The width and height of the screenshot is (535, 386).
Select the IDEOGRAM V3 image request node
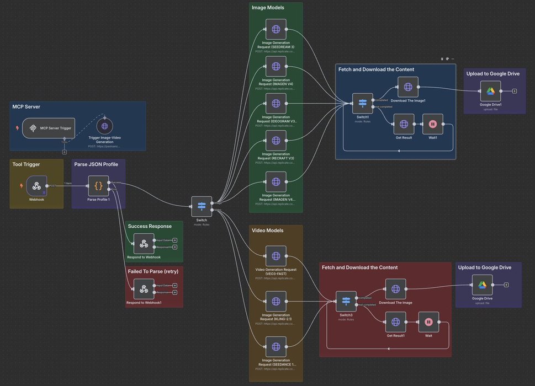[276, 104]
